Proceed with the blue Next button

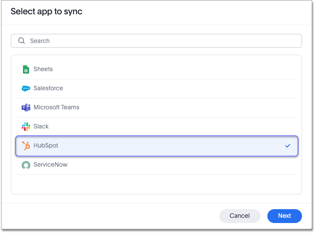tap(284, 216)
